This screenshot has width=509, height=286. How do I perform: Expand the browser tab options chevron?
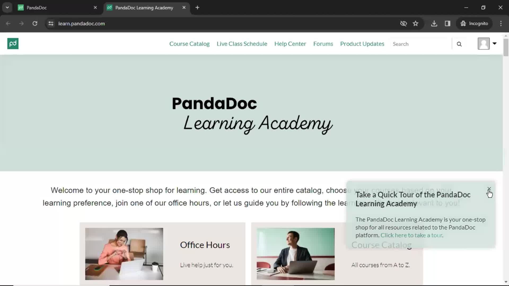(7, 7)
